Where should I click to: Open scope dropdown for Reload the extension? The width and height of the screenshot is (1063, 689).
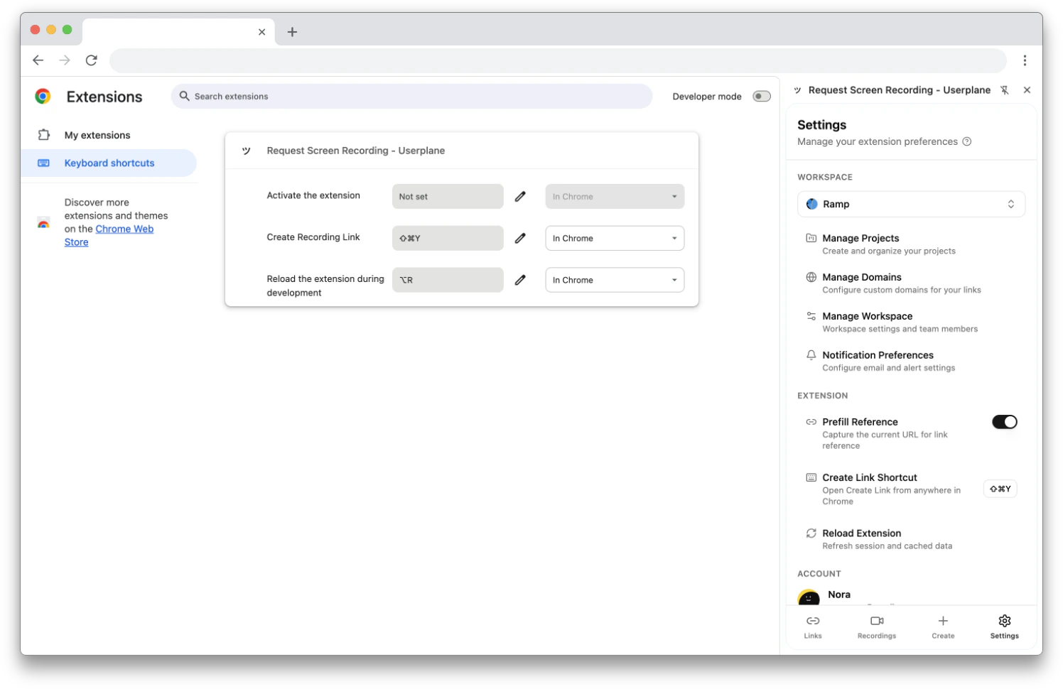pyautogui.click(x=615, y=280)
